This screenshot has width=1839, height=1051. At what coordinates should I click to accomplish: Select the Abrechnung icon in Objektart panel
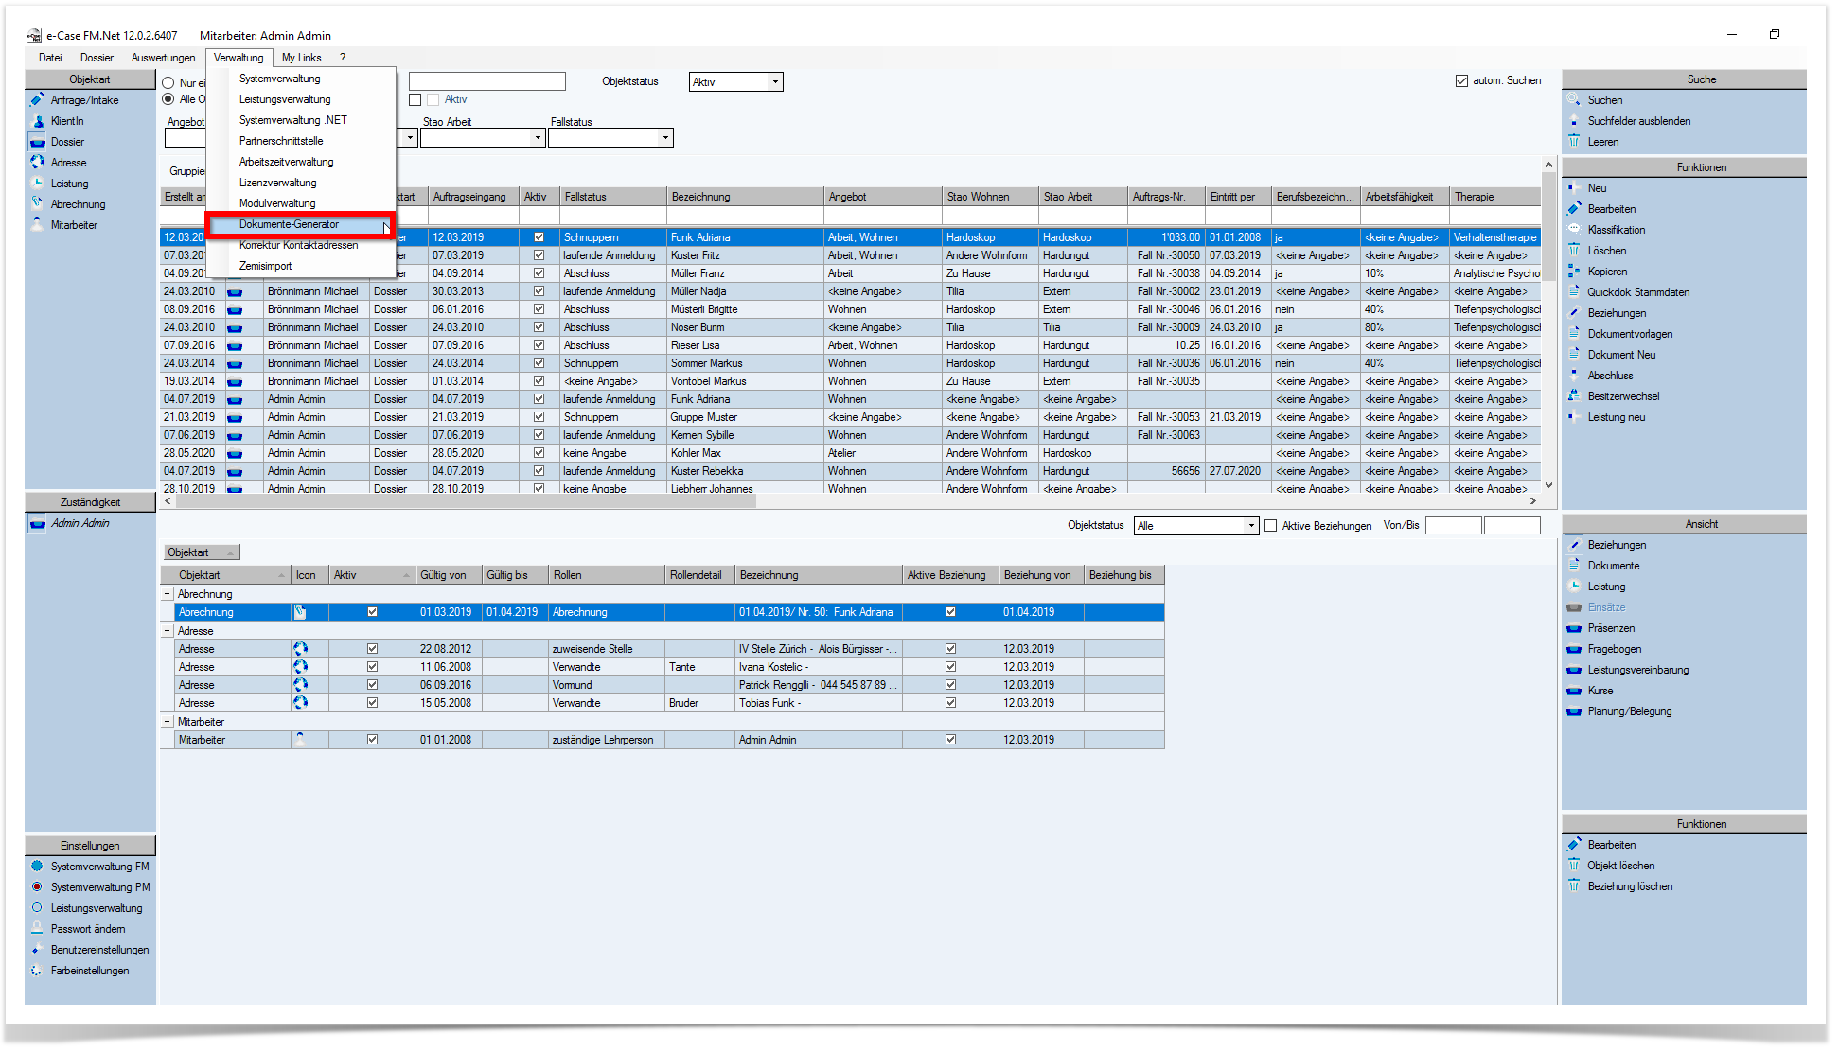point(38,204)
